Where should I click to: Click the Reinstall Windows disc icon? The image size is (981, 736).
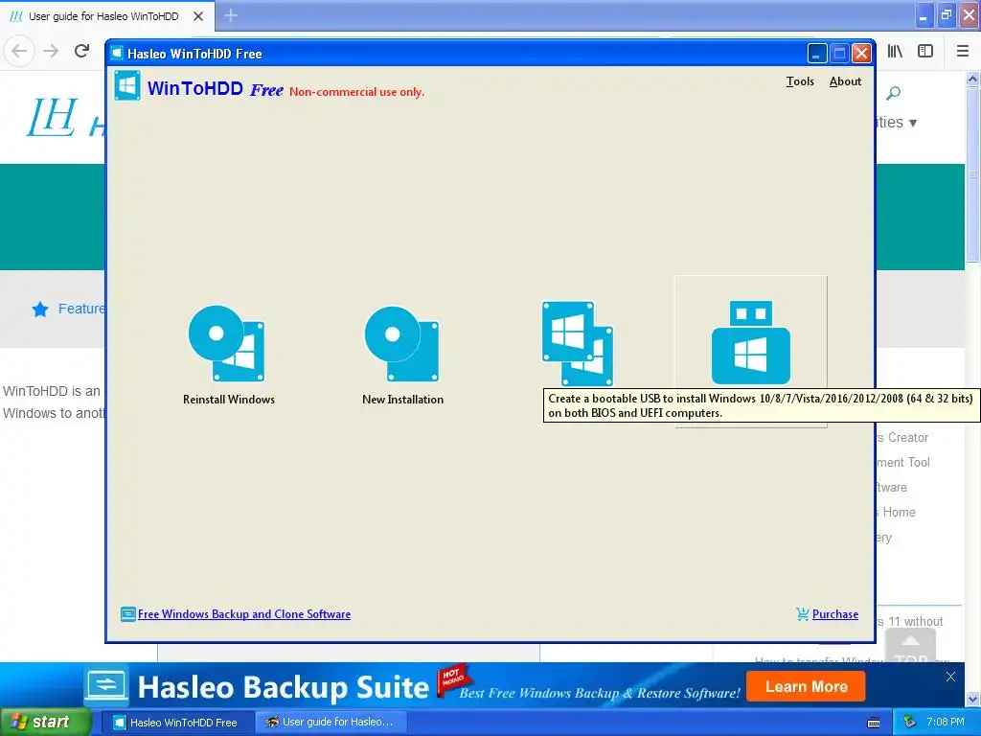pos(227,343)
